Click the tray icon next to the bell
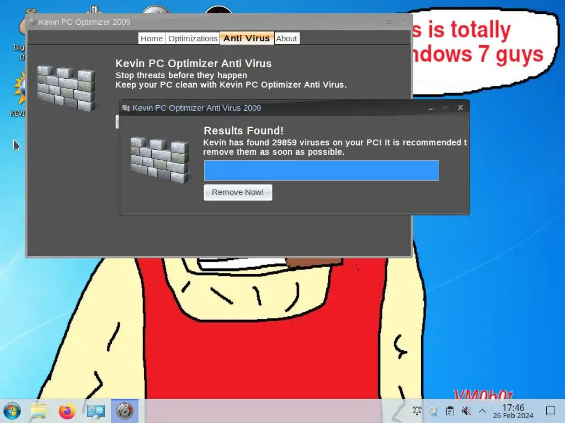 pos(434,411)
